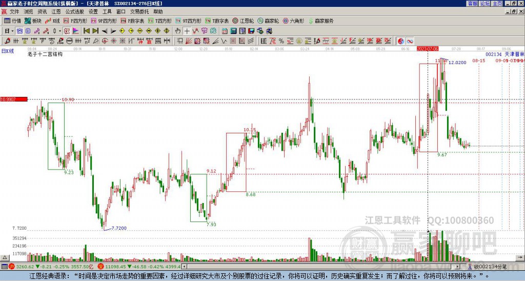Open the T数字表 tool
525x281 pixels.
(217, 21)
